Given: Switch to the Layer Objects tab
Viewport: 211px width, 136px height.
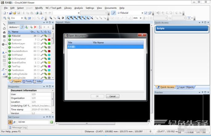Looking at the screenshot, I should click(185, 87).
